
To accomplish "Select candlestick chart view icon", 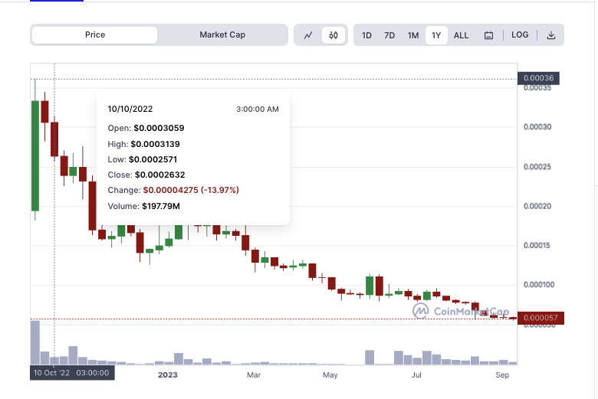I will pos(333,35).
